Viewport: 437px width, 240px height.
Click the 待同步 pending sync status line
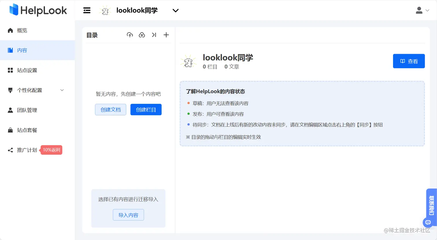285,125
